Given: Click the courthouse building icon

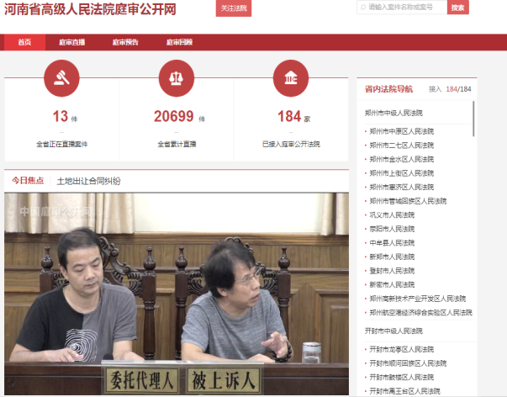Looking at the screenshot, I should tap(291, 79).
